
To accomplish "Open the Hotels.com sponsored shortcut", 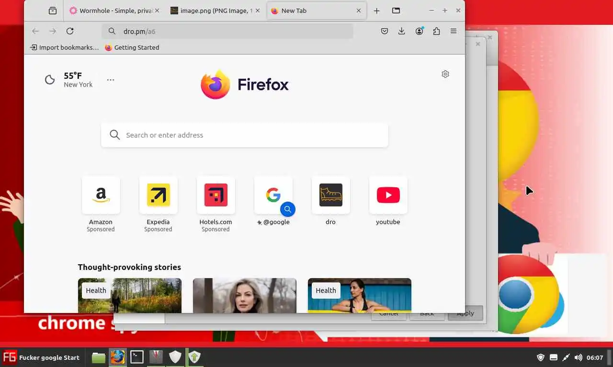I will (x=216, y=204).
